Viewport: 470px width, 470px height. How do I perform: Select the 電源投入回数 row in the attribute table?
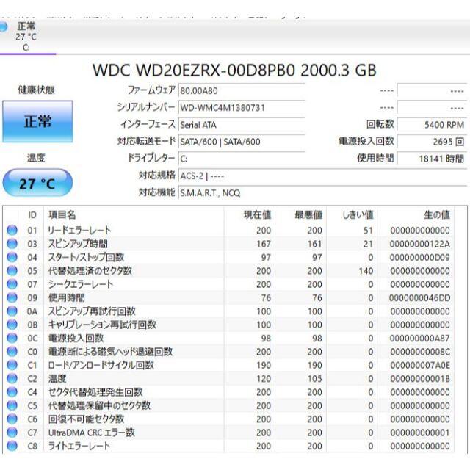tap(229, 338)
